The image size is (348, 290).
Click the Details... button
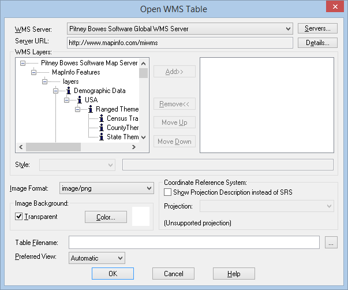(317, 43)
